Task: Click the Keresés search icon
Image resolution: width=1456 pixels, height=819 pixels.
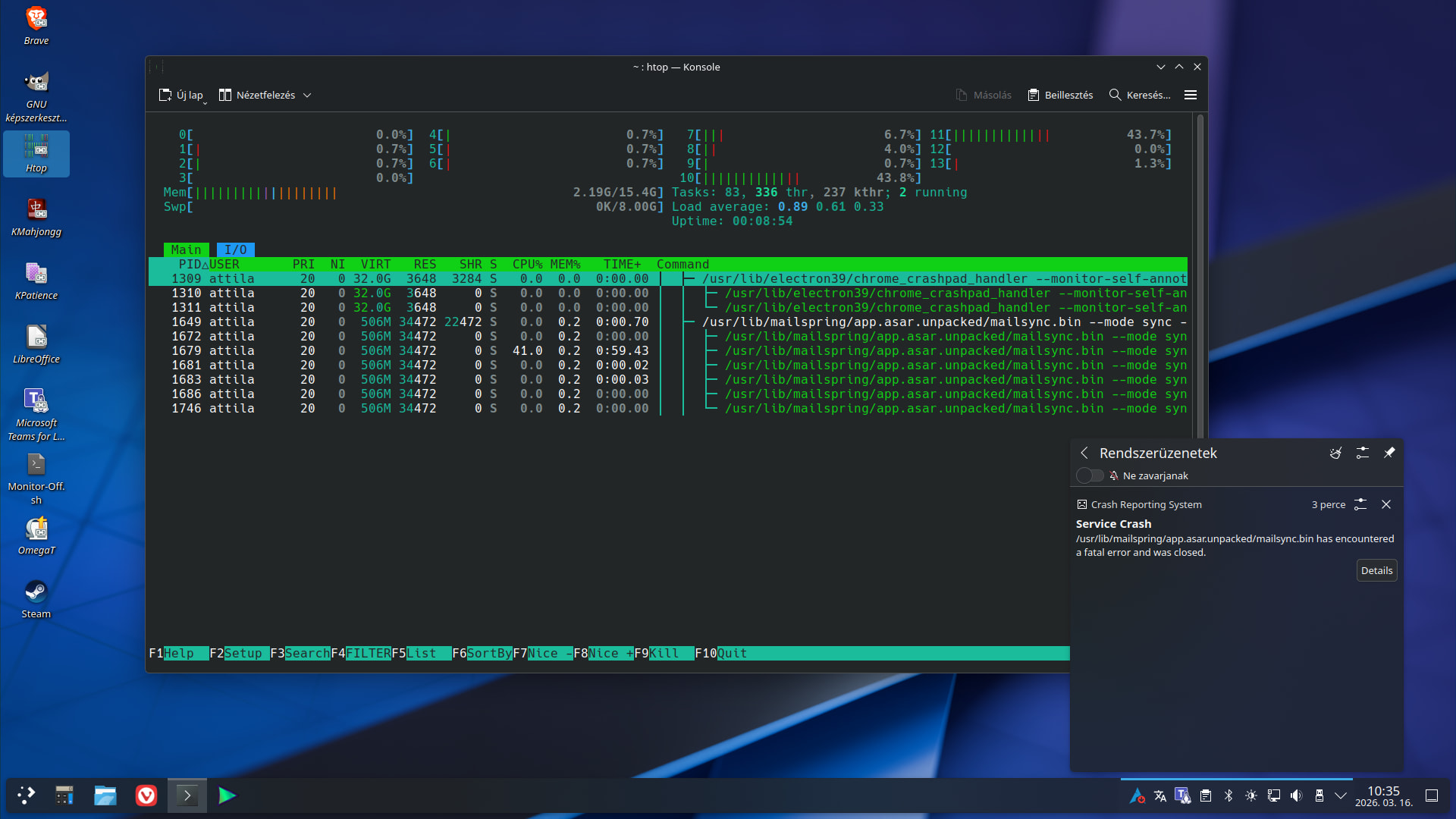Action: tap(1115, 95)
